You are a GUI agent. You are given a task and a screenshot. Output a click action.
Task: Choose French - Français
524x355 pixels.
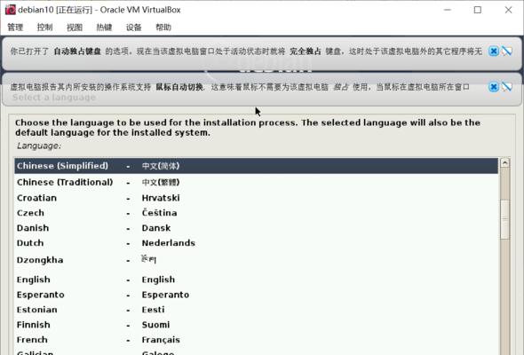[256, 340]
